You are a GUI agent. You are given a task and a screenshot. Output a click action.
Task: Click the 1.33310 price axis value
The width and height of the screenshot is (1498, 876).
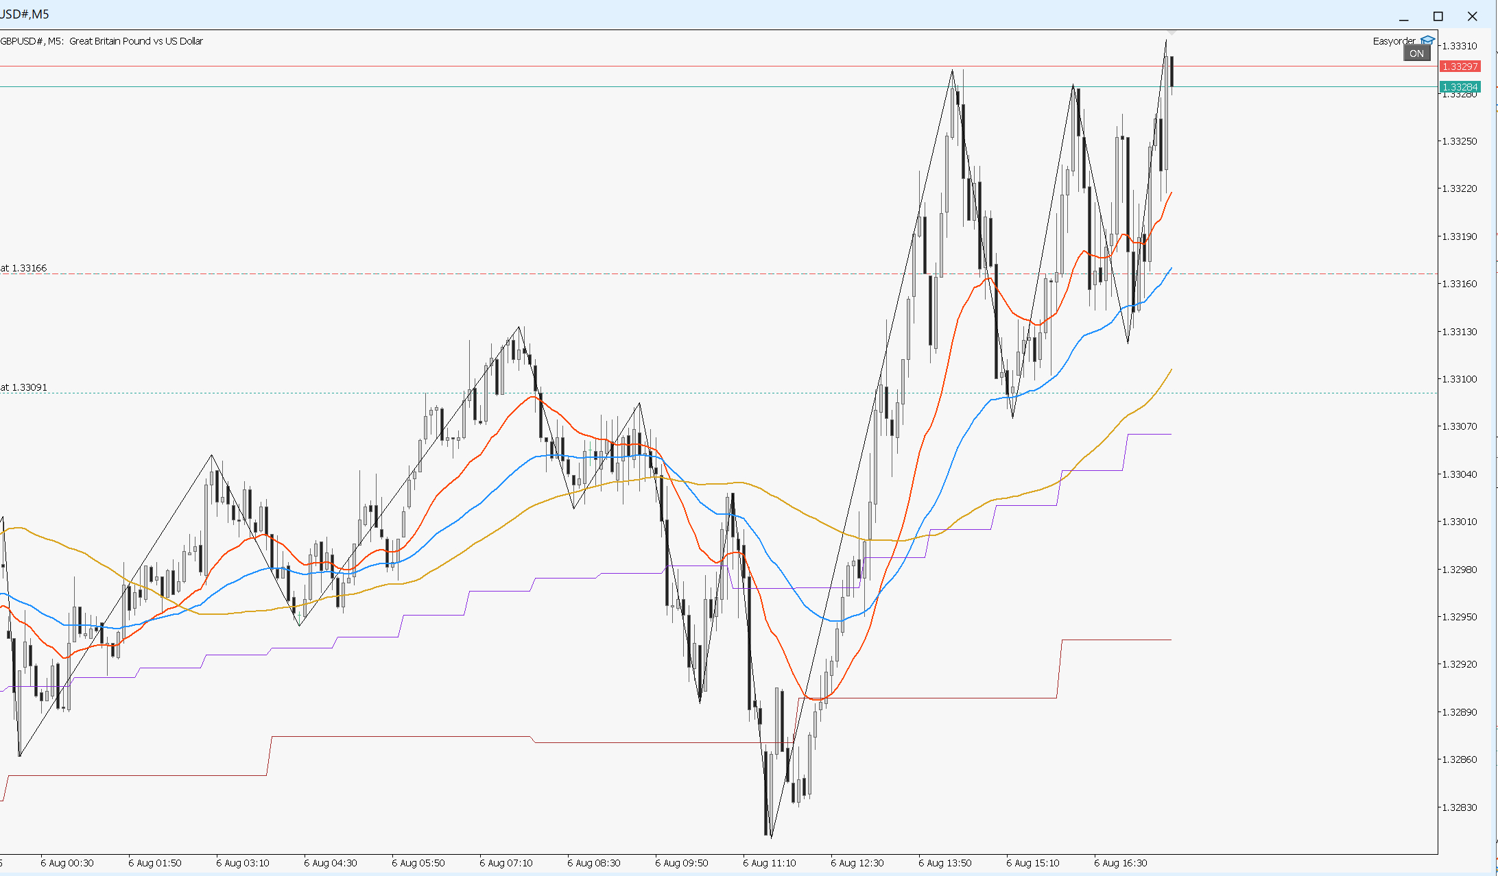1460,46
